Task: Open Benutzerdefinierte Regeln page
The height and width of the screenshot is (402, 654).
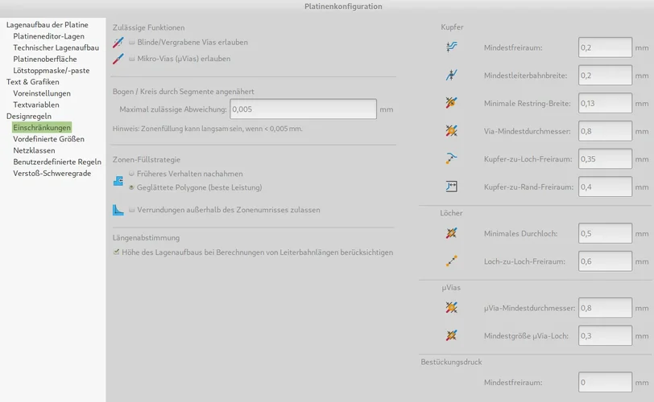Action: (x=57, y=162)
